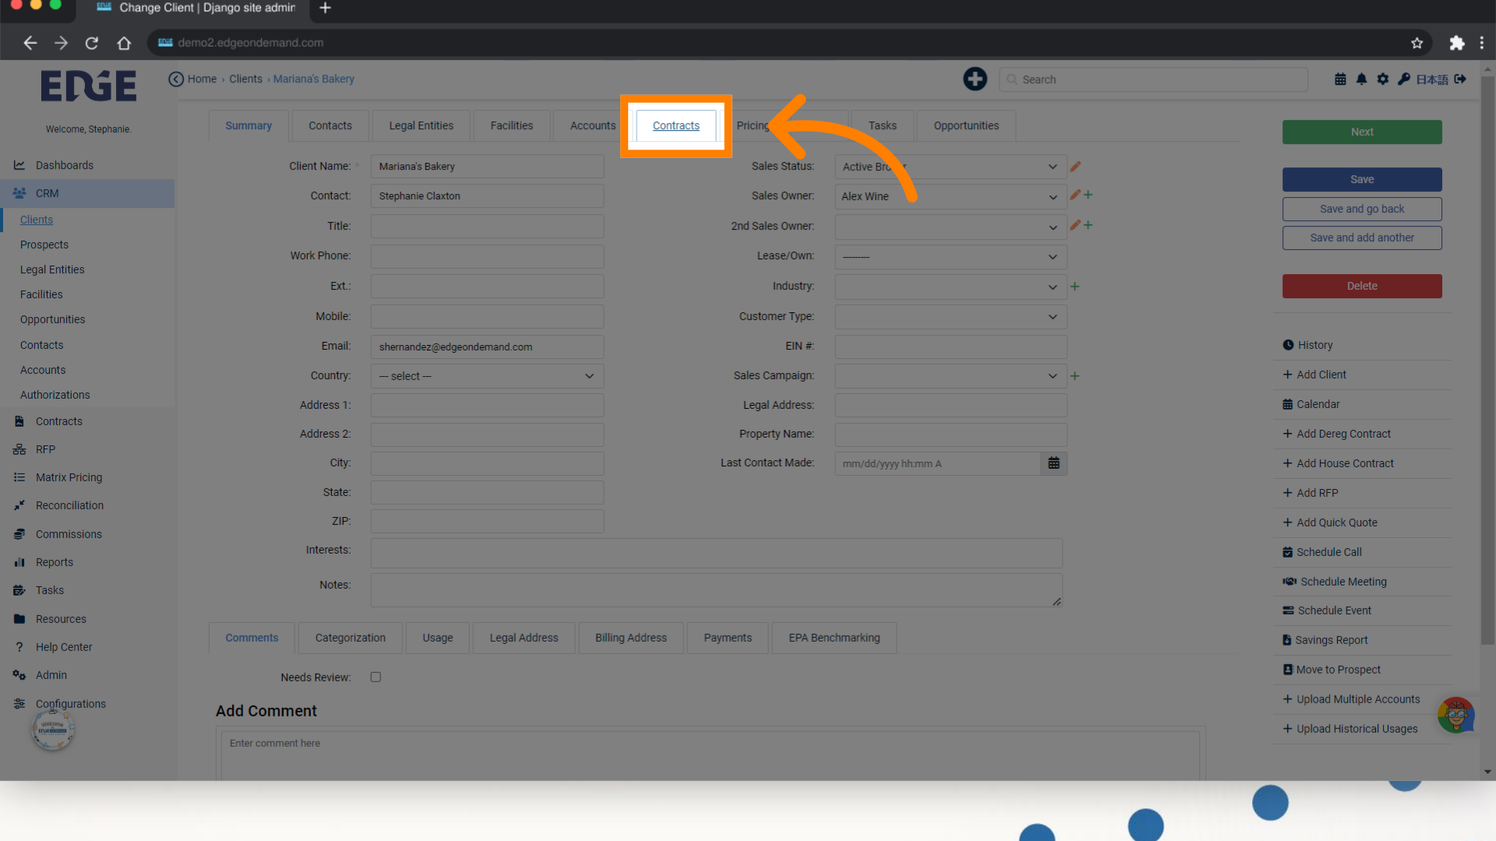This screenshot has width=1496, height=841.
Task: Click the back circle icon beside Home
Action: pyautogui.click(x=176, y=79)
